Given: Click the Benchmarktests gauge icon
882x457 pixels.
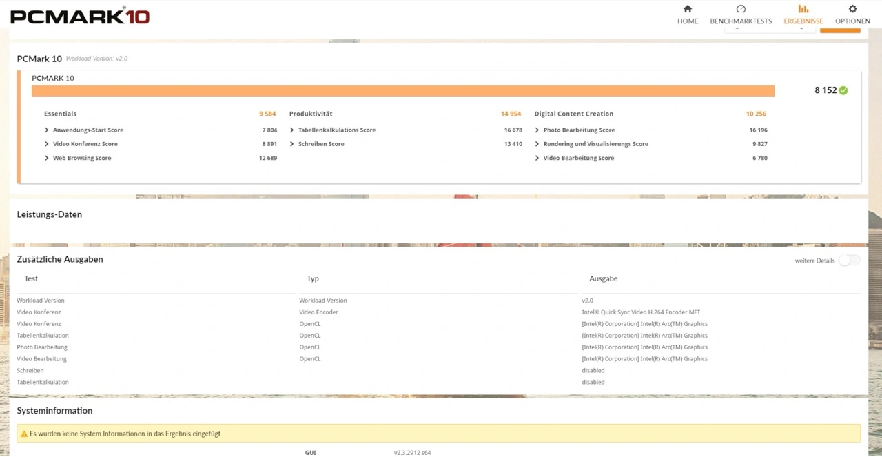Looking at the screenshot, I should pos(741,9).
